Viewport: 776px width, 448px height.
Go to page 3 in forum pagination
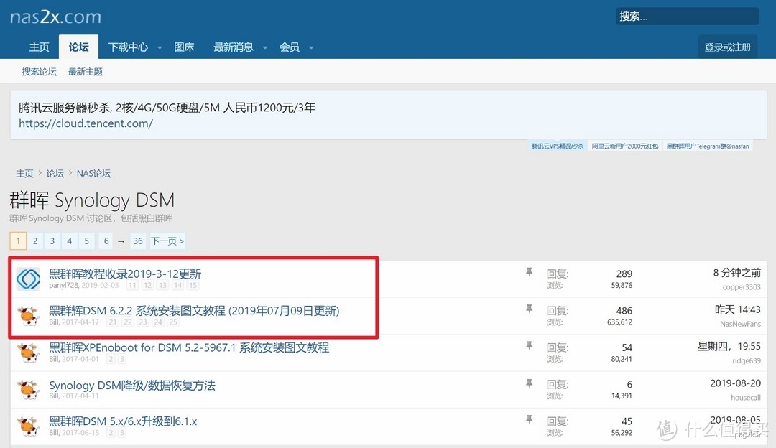click(x=52, y=241)
